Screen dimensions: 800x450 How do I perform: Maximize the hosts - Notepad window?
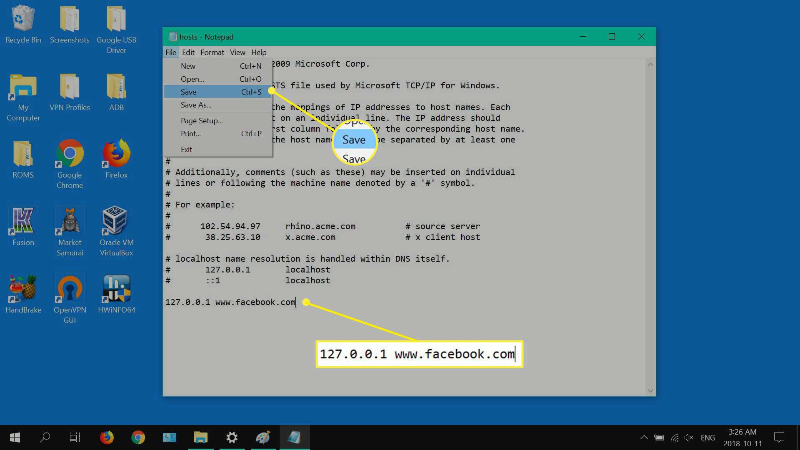click(612, 37)
